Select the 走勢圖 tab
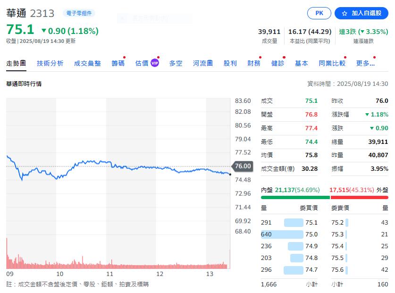 [16, 63]
